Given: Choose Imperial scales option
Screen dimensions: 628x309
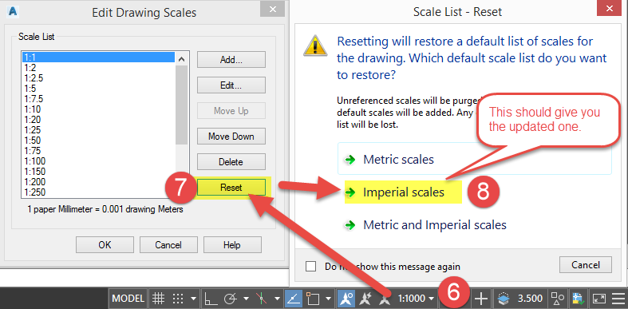Looking at the screenshot, I should coord(403,192).
